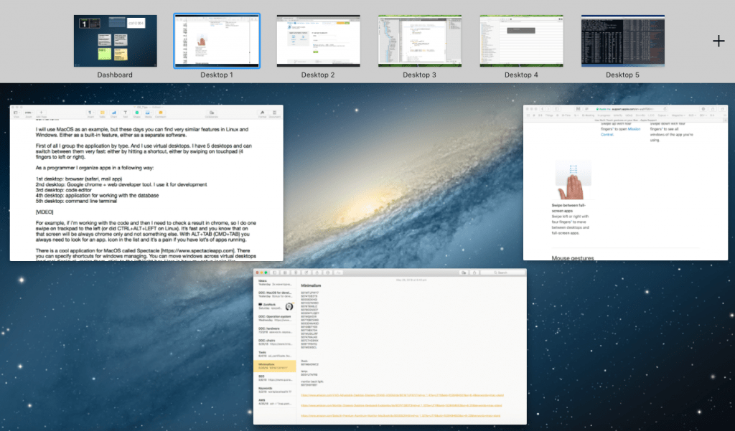This screenshot has height=431, width=735.
Task: Select the DOC: MacOS for devel... note
Action: pos(276,294)
